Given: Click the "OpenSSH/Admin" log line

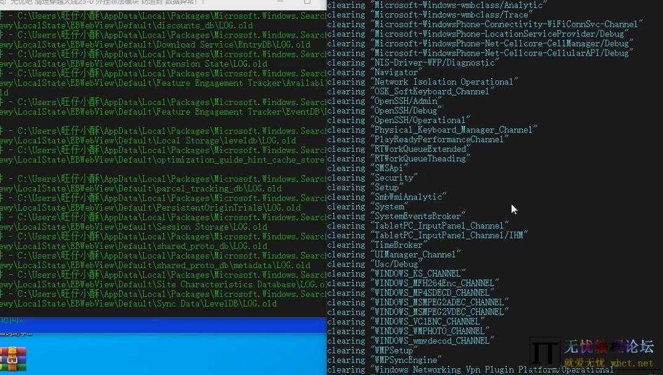Looking at the screenshot, I should pos(407,101).
